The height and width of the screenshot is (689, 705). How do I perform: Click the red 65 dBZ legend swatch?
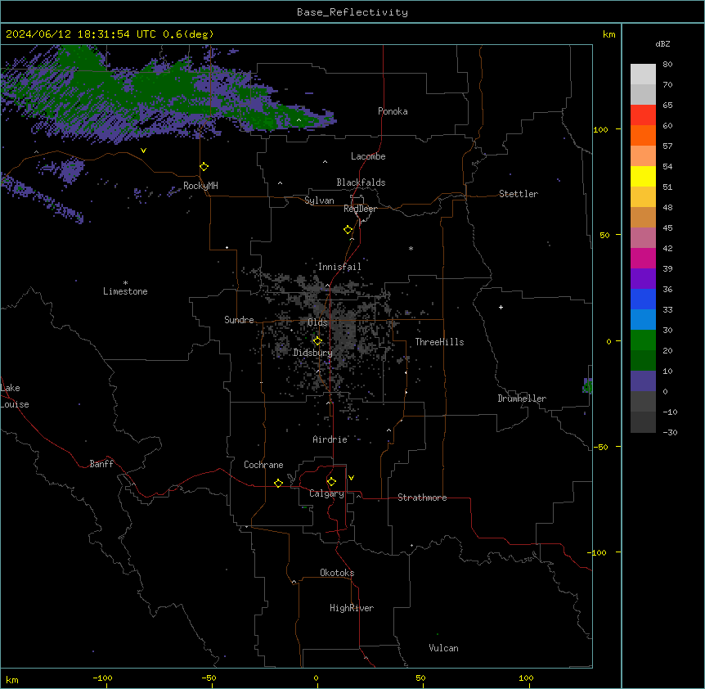tap(643, 115)
